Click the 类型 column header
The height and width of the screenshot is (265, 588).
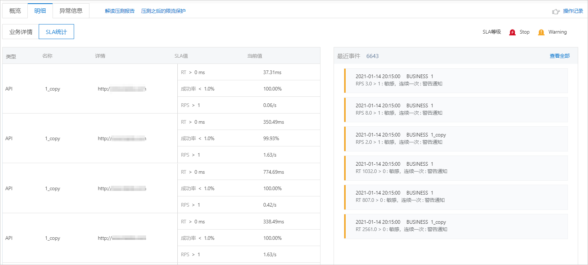pyautogui.click(x=11, y=56)
